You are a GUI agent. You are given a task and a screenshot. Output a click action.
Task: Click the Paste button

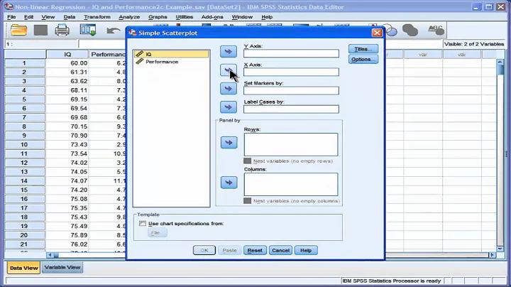click(230, 250)
